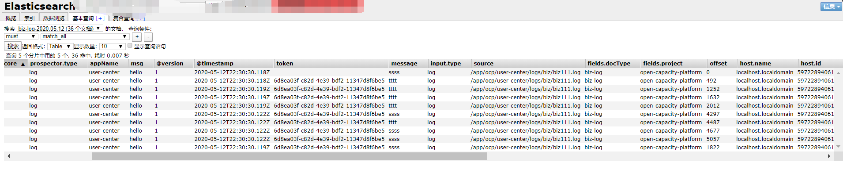Select the offset cell reading 0
The width and height of the screenshot is (843, 173).
[708, 72]
